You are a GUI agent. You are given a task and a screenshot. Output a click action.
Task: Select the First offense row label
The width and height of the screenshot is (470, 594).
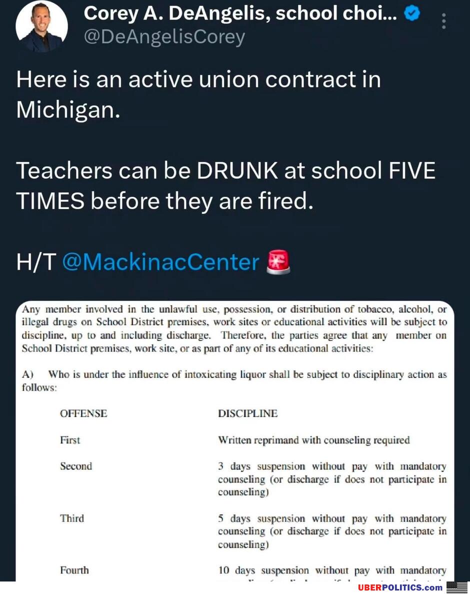[70, 440]
